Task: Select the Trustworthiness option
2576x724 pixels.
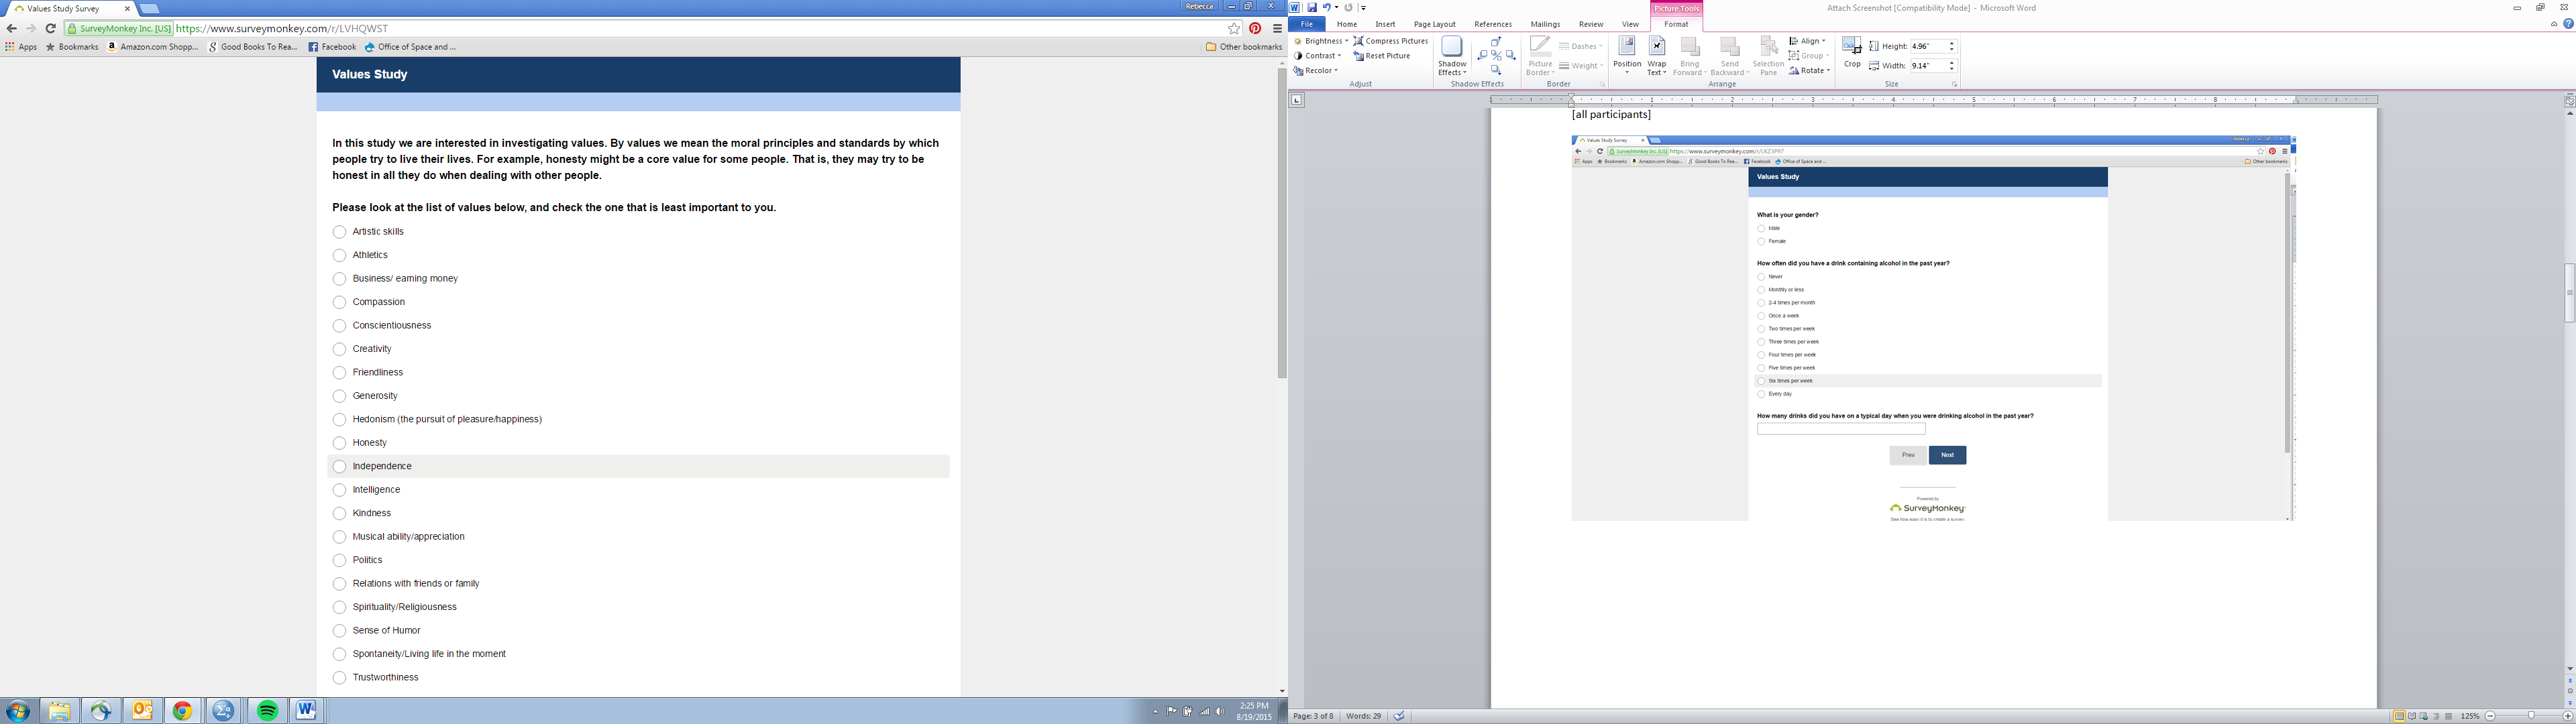Action: click(339, 678)
